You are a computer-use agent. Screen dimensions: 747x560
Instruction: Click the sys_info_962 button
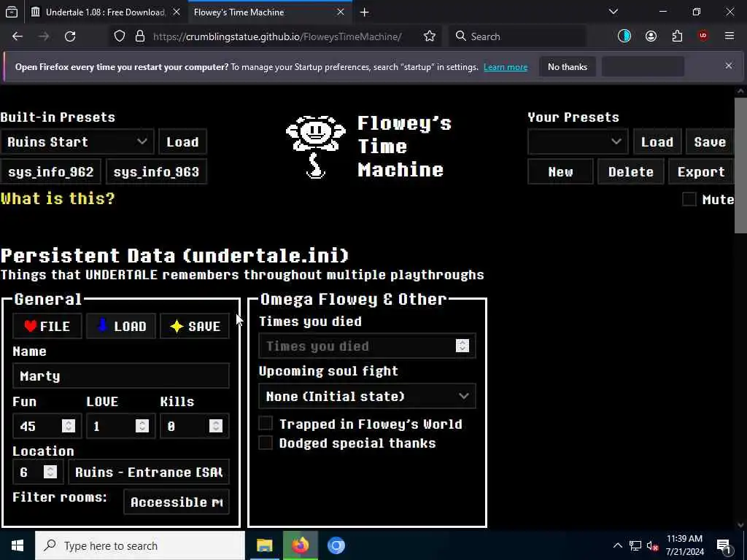[x=50, y=172]
